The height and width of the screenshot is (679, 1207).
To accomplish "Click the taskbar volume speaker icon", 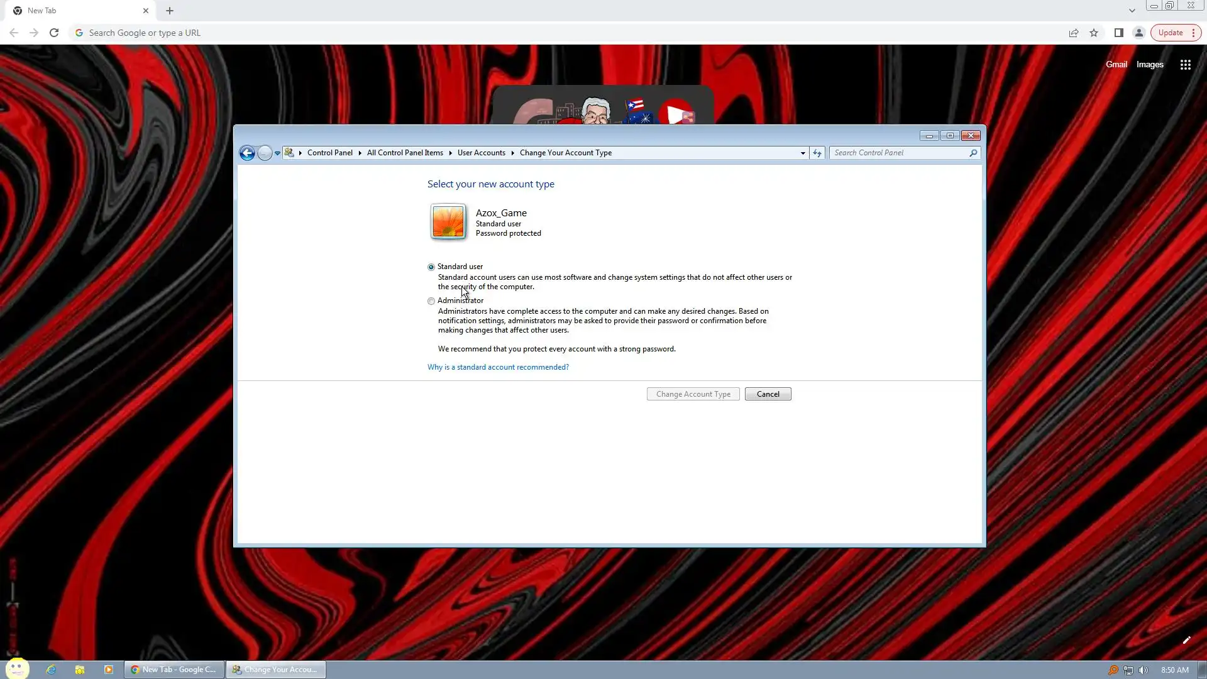I will coord(1144,670).
